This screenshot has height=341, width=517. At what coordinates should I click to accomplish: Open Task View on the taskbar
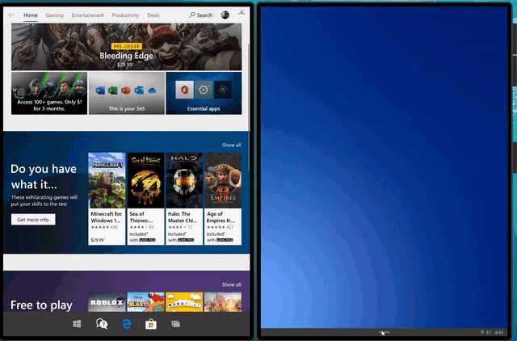[174, 323]
